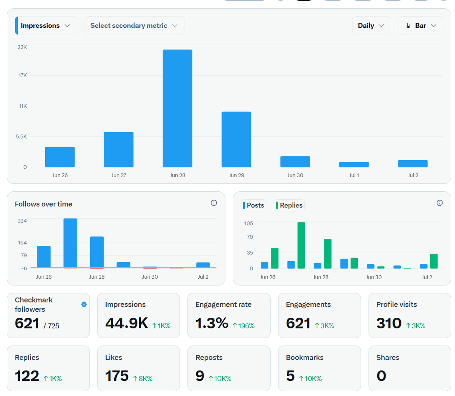Click the Jul 2 impressions bar
This screenshot has width=455, height=396.
[412, 164]
